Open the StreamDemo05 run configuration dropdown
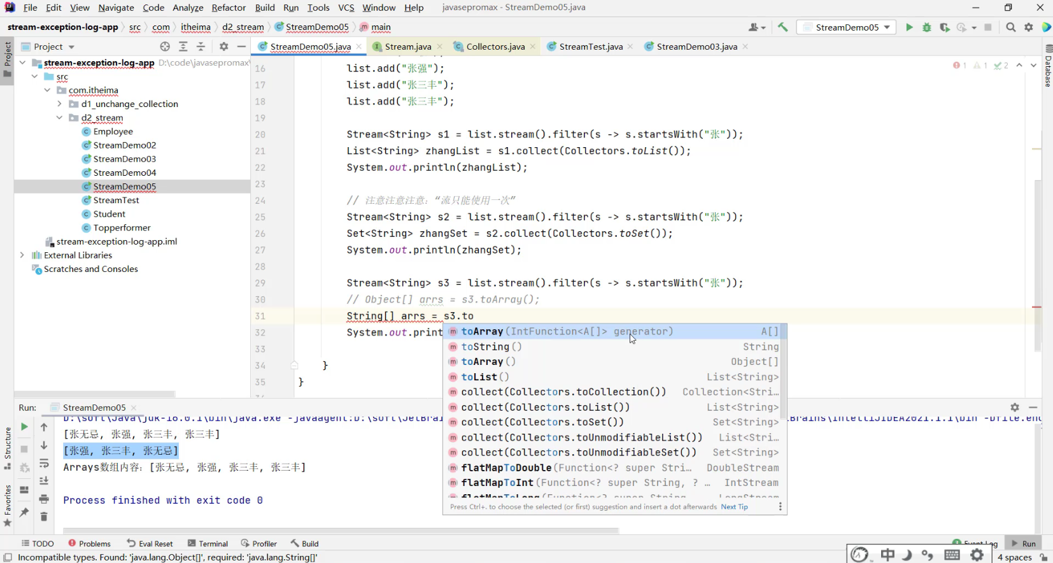This screenshot has width=1053, height=563. coord(847,27)
